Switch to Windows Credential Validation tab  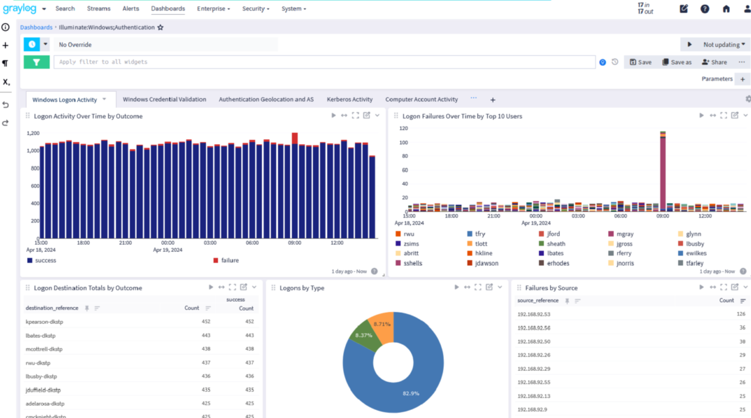[x=165, y=100]
